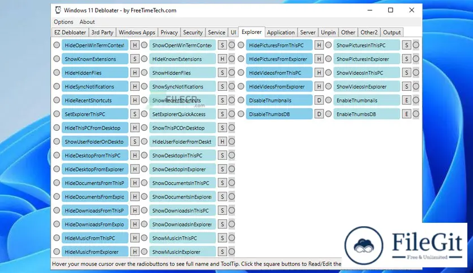The width and height of the screenshot is (473, 273).
Task: Click the ShowPicturesInExplorer button
Action: point(367,59)
